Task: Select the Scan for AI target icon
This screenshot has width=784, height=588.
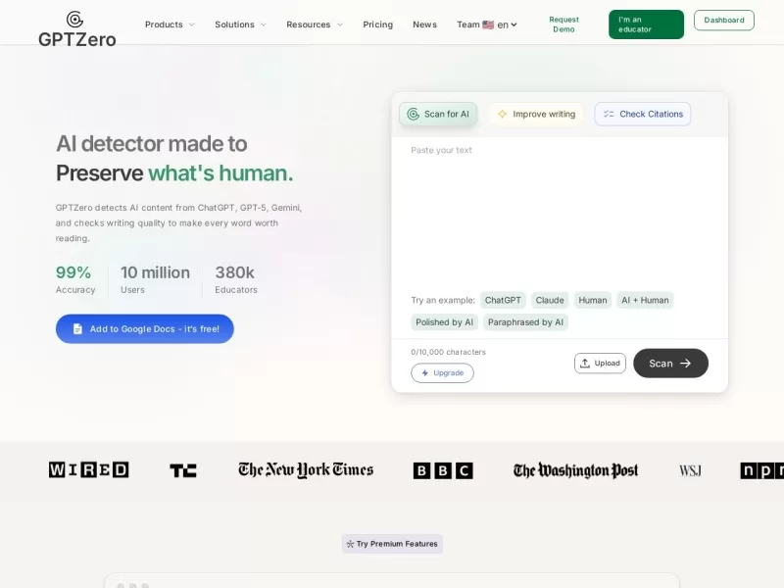Action: tap(414, 114)
